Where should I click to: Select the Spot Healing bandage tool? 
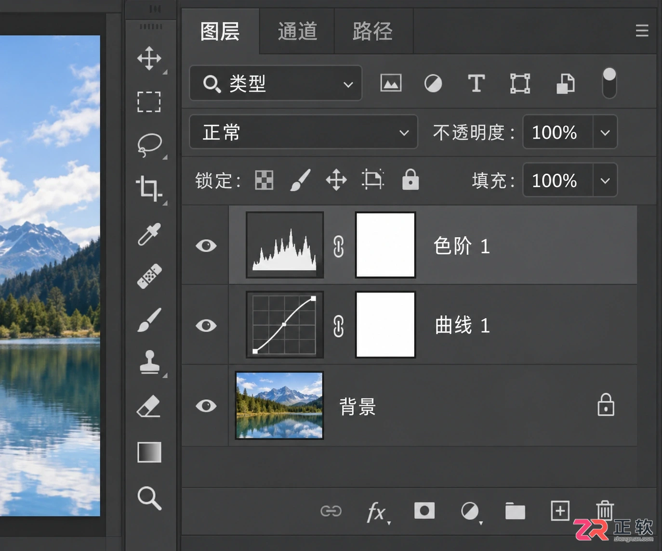click(149, 276)
